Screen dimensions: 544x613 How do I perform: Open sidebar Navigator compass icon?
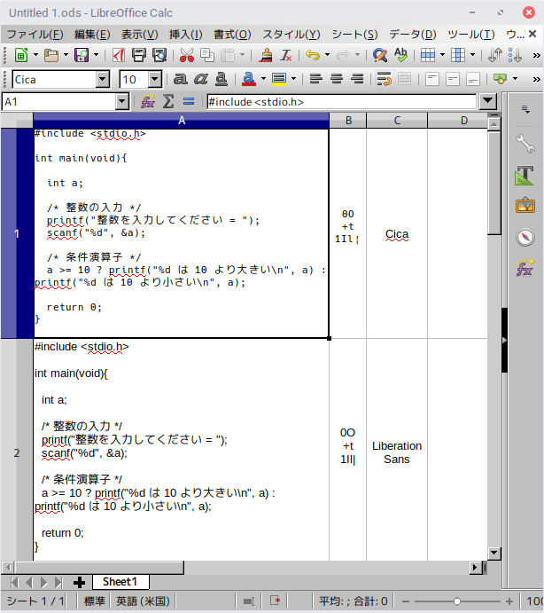click(525, 237)
